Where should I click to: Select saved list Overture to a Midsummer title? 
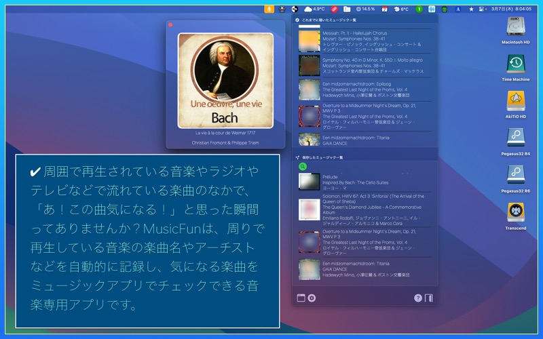369,234
